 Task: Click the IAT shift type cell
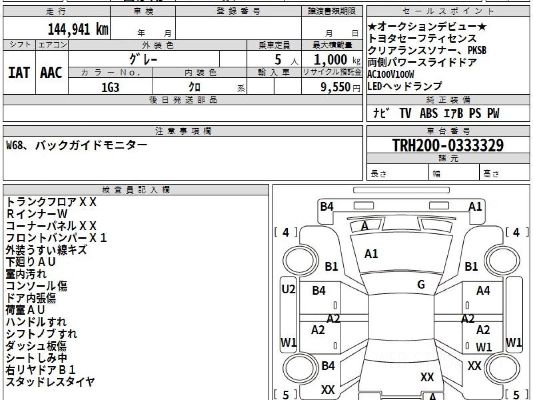pos(19,72)
